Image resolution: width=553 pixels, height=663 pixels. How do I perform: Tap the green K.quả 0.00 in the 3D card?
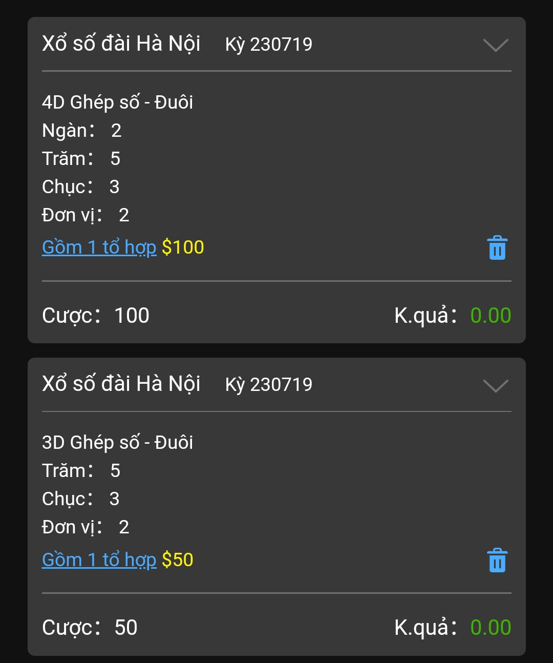pos(491,628)
